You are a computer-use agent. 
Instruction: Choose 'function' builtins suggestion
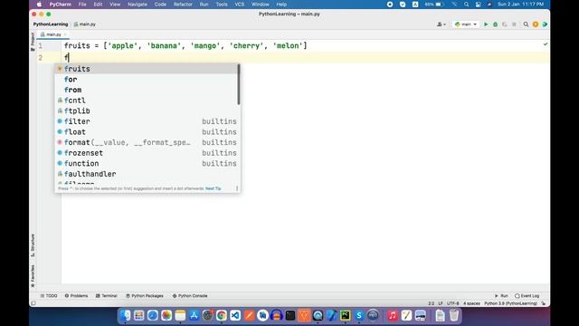coord(146,163)
